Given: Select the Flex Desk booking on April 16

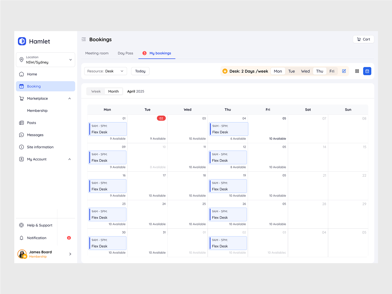Looking at the screenshot, I should 107,186.
